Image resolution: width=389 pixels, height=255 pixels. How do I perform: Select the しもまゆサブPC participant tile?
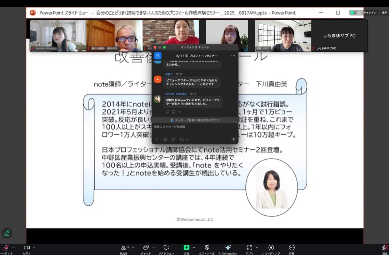coord(339,36)
